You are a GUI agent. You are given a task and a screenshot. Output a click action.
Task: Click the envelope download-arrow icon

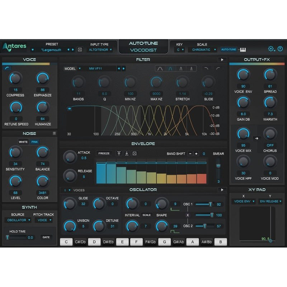point(127,154)
